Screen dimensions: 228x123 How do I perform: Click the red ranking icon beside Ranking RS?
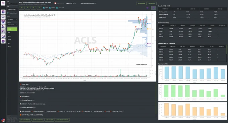click(55, 3)
